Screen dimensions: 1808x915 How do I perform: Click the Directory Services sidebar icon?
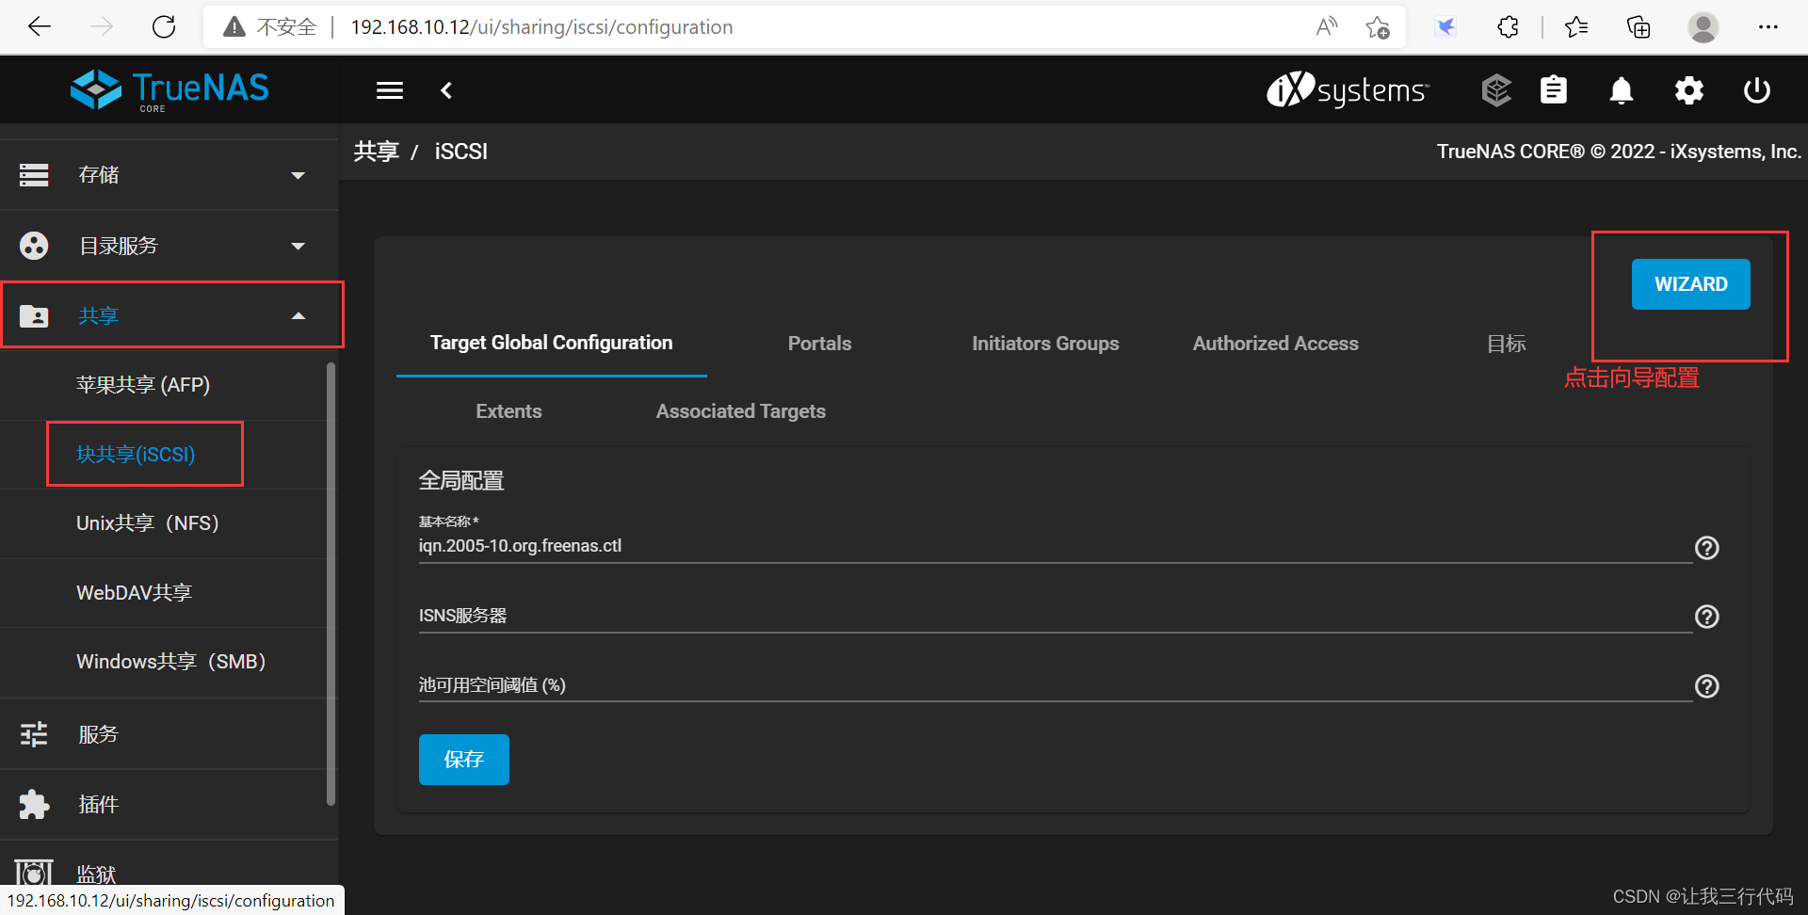[34, 246]
